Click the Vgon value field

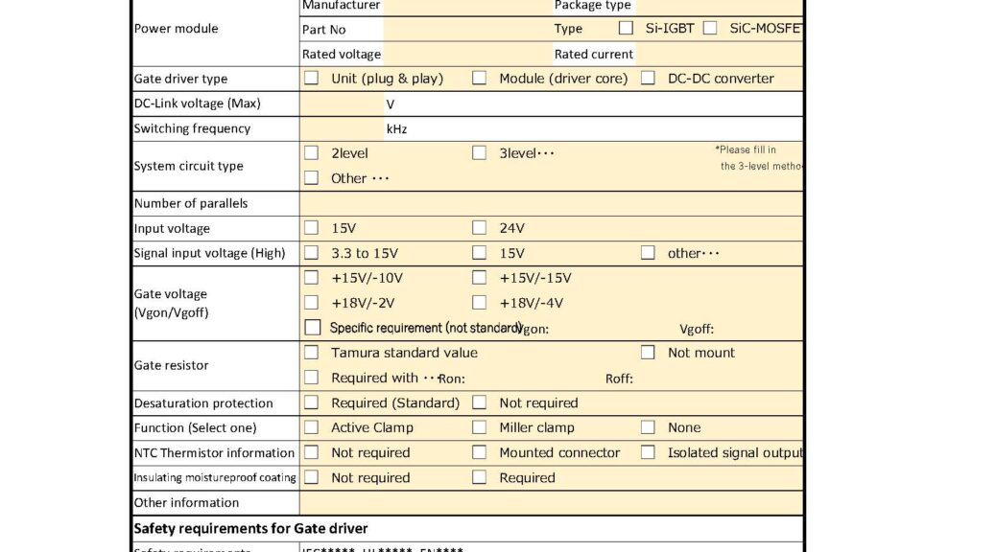coord(613,329)
